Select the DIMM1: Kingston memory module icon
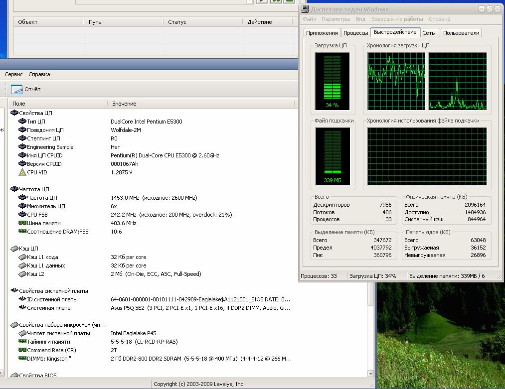 tap(22, 359)
